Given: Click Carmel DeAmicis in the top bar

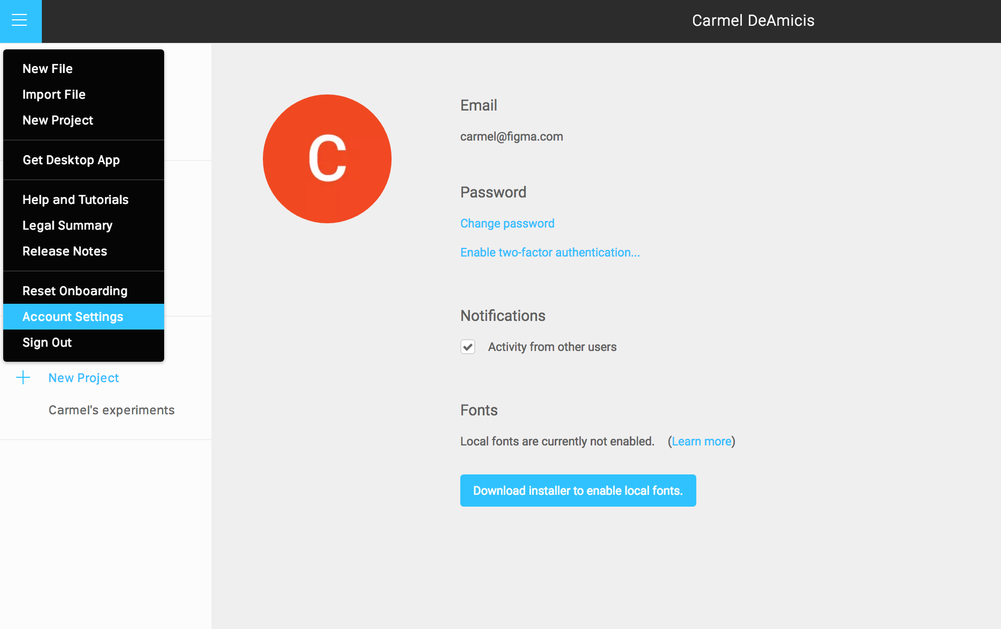Looking at the screenshot, I should pyautogui.click(x=753, y=20).
